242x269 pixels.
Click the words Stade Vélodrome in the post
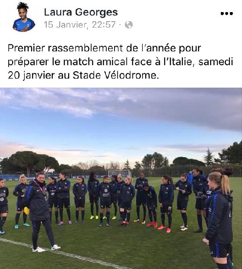115,75
